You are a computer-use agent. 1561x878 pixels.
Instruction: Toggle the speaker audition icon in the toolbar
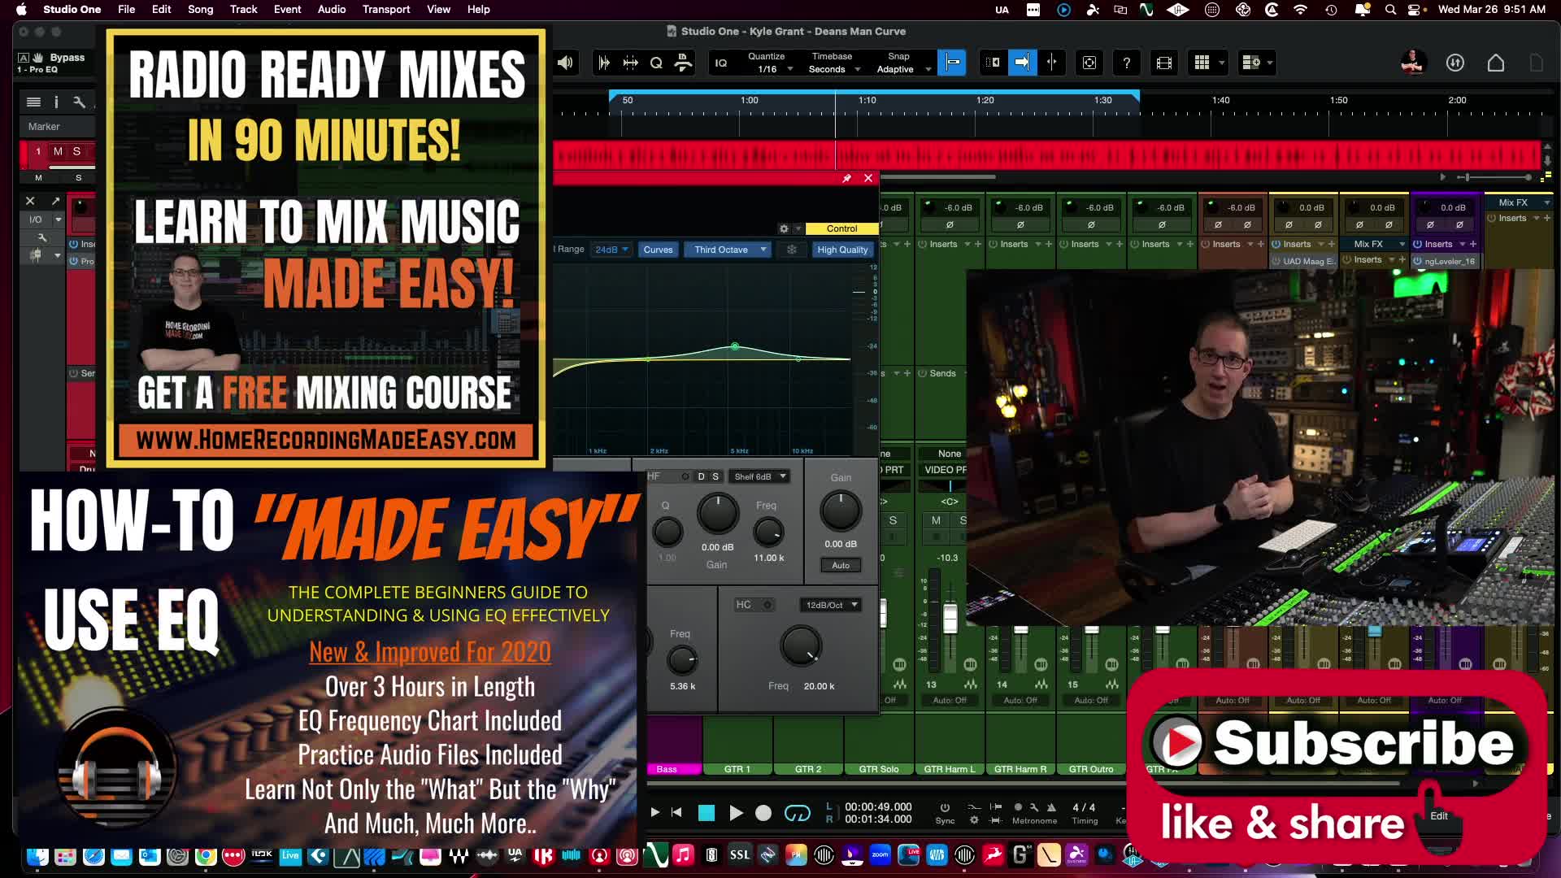point(565,63)
